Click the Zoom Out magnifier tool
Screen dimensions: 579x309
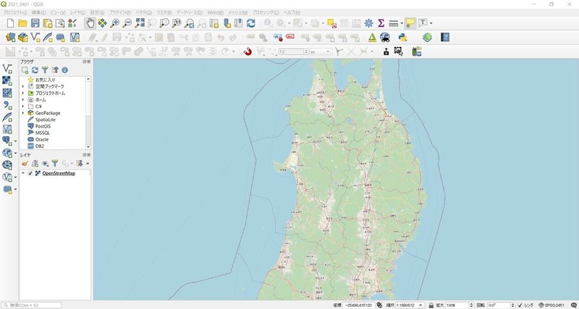click(x=127, y=23)
